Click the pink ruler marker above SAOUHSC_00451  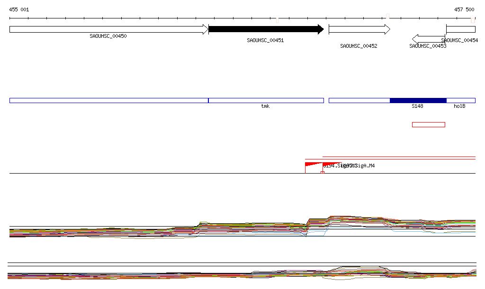click(277, 20)
